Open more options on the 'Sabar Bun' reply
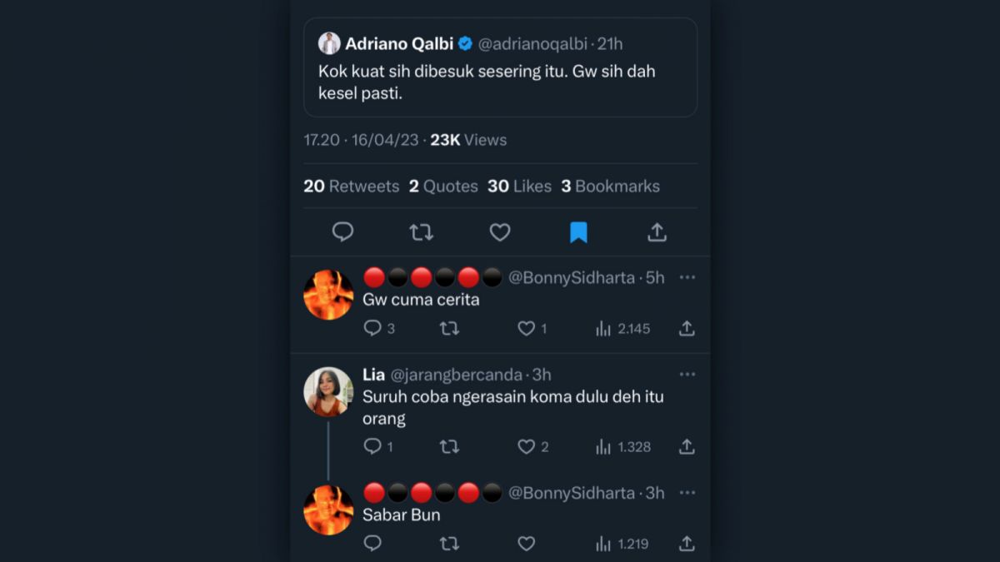This screenshot has width=1000, height=562. (687, 492)
